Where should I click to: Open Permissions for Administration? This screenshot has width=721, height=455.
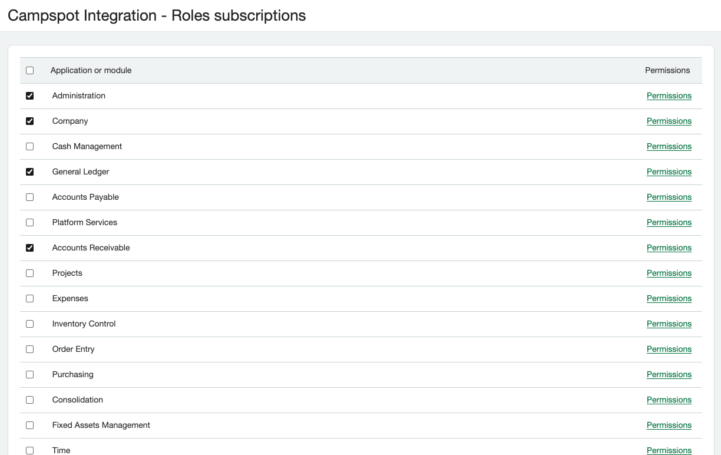(669, 95)
